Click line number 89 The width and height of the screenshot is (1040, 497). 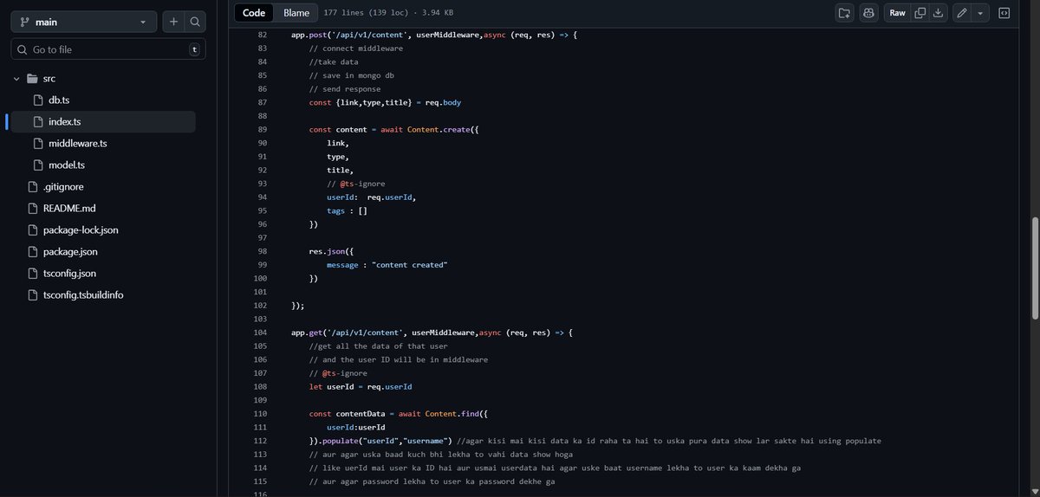[x=263, y=130]
